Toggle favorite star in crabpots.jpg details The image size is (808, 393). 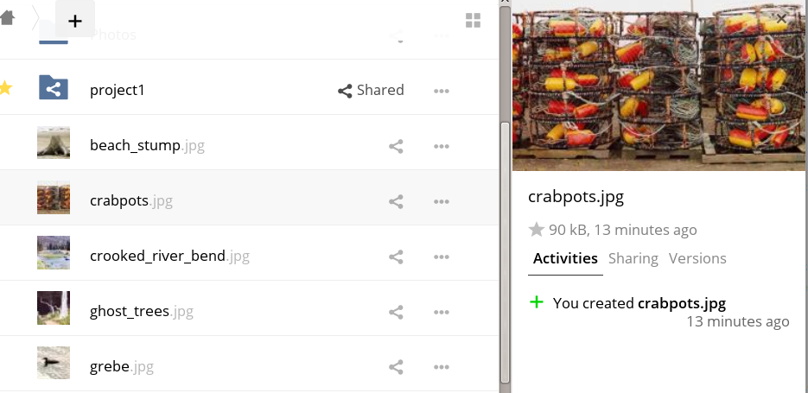[536, 230]
